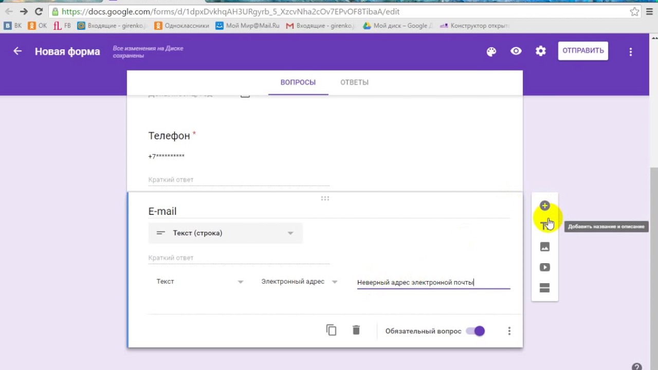Grab the drag handle above E-mail question
This screenshot has width=658, height=370.
[325, 198]
